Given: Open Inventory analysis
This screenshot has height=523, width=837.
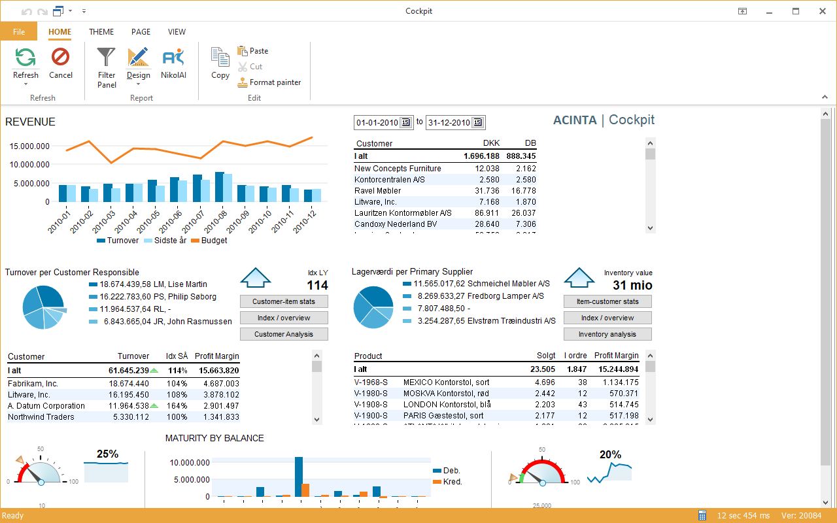Looking at the screenshot, I should point(607,334).
